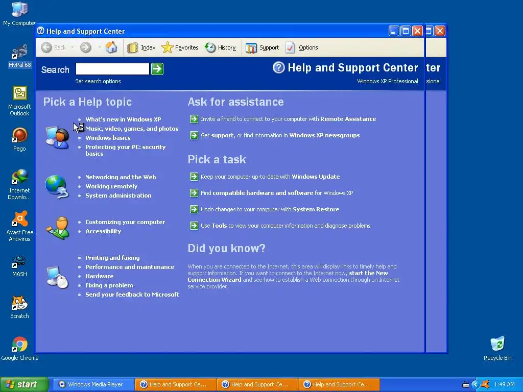Open Find compatible hardware and software link

point(277,193)
